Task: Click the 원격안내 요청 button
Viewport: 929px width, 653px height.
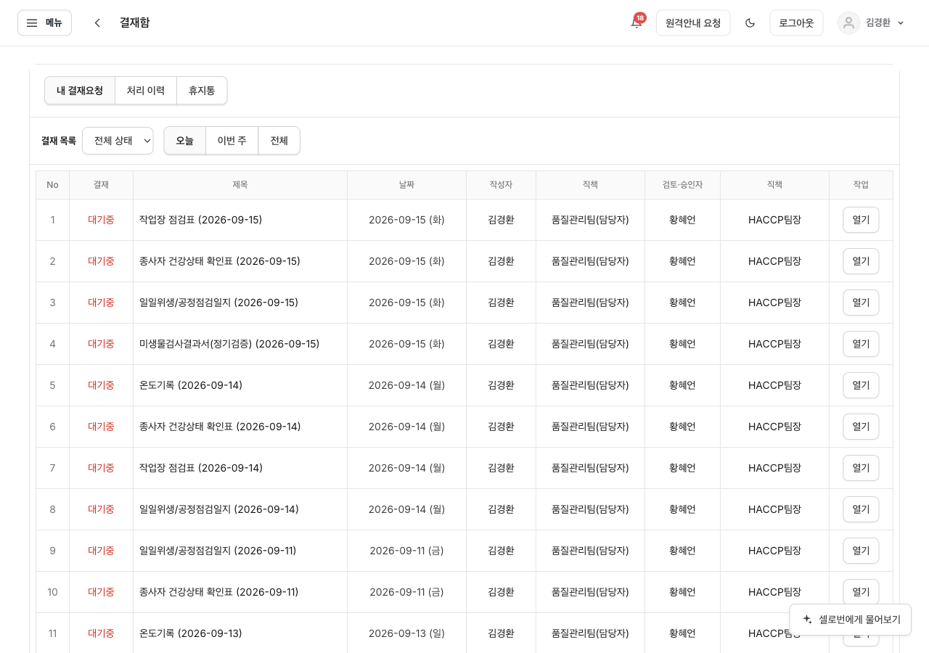Action: coord(693,22)
